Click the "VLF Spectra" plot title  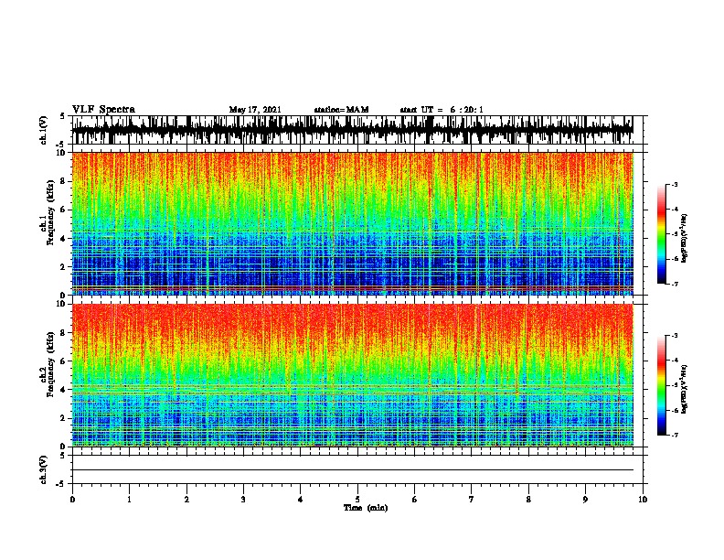(103, 110)
